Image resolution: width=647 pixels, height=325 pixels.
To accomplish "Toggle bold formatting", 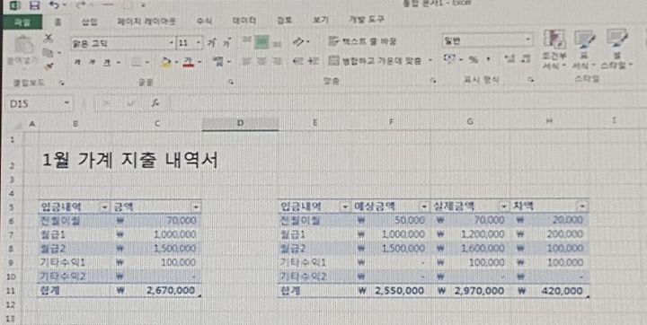I will click(77, 63).
